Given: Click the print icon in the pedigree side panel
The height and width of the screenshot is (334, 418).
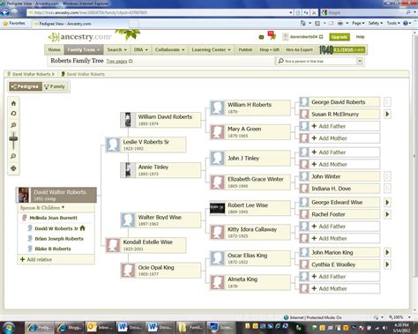Looking at the screenshot, I should click(13, 168).
